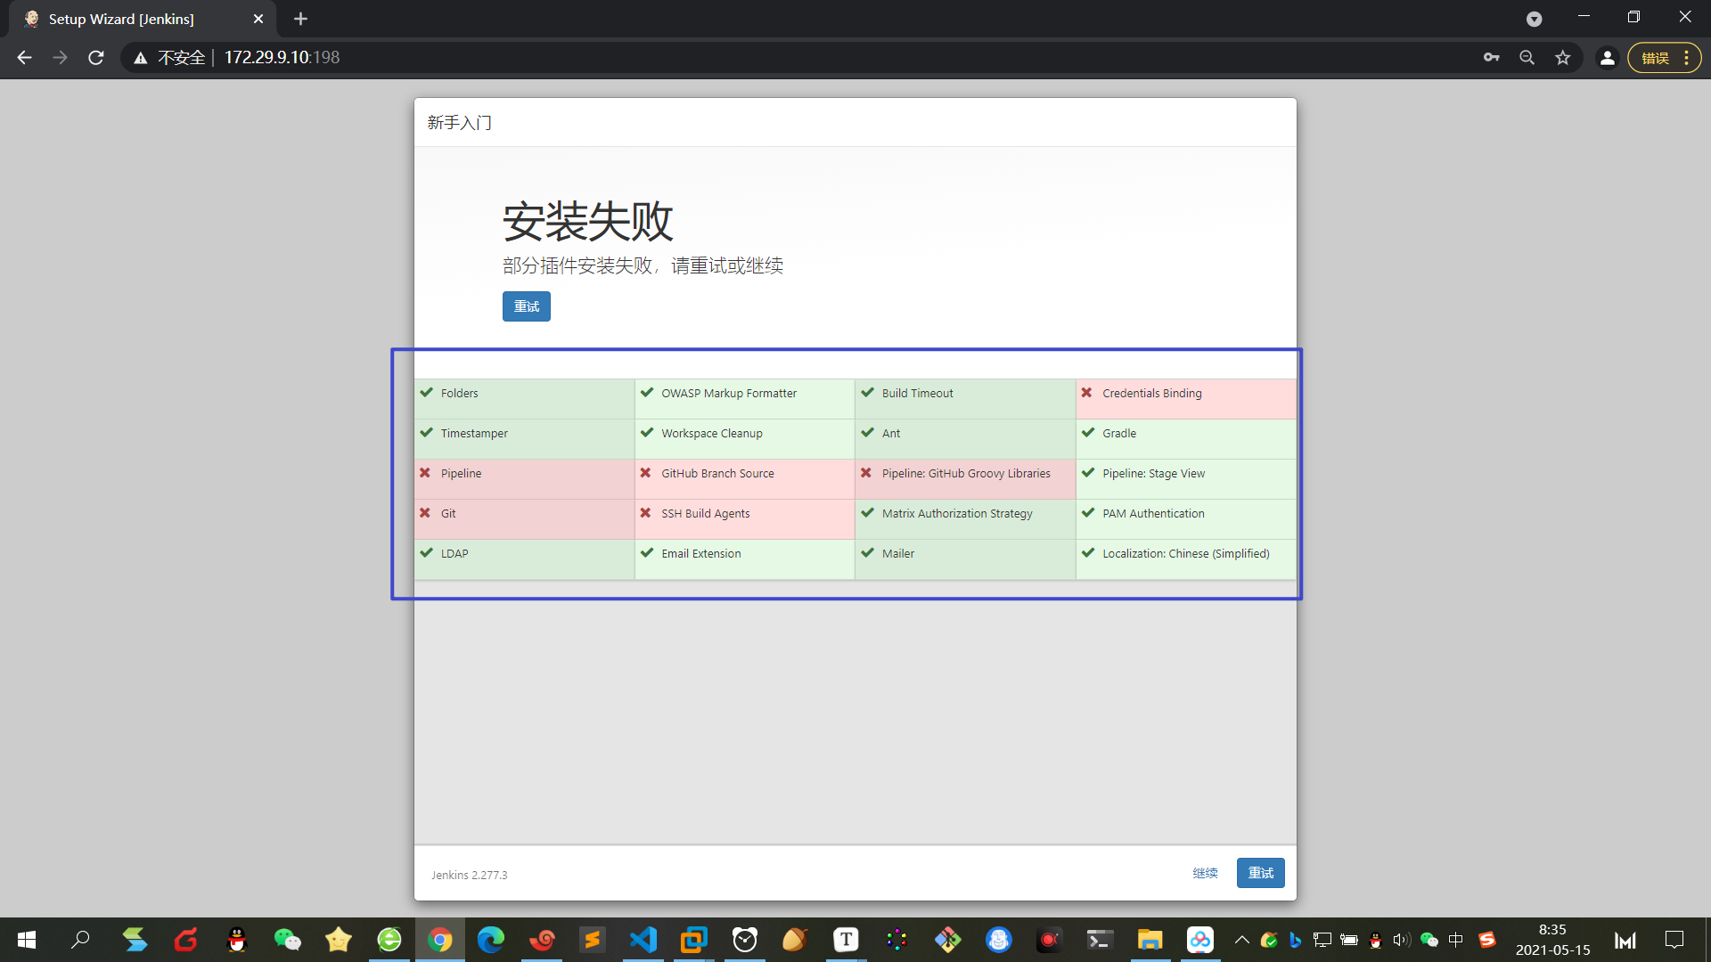
Task: Click the Mailer plugin cell
Action: coord(965,559)
